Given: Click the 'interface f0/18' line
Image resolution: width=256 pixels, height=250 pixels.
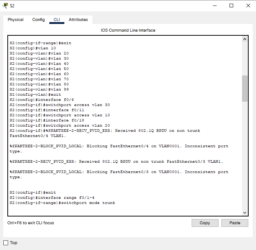Looking at the screenshot, I should pyautogui.click(x=47, y=120).
